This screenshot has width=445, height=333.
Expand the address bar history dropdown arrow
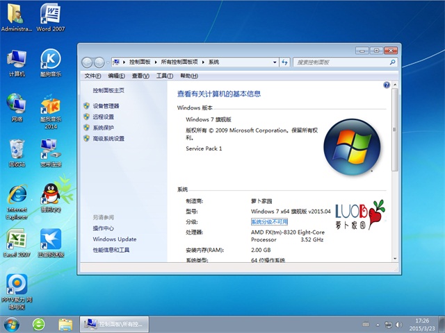275,62
